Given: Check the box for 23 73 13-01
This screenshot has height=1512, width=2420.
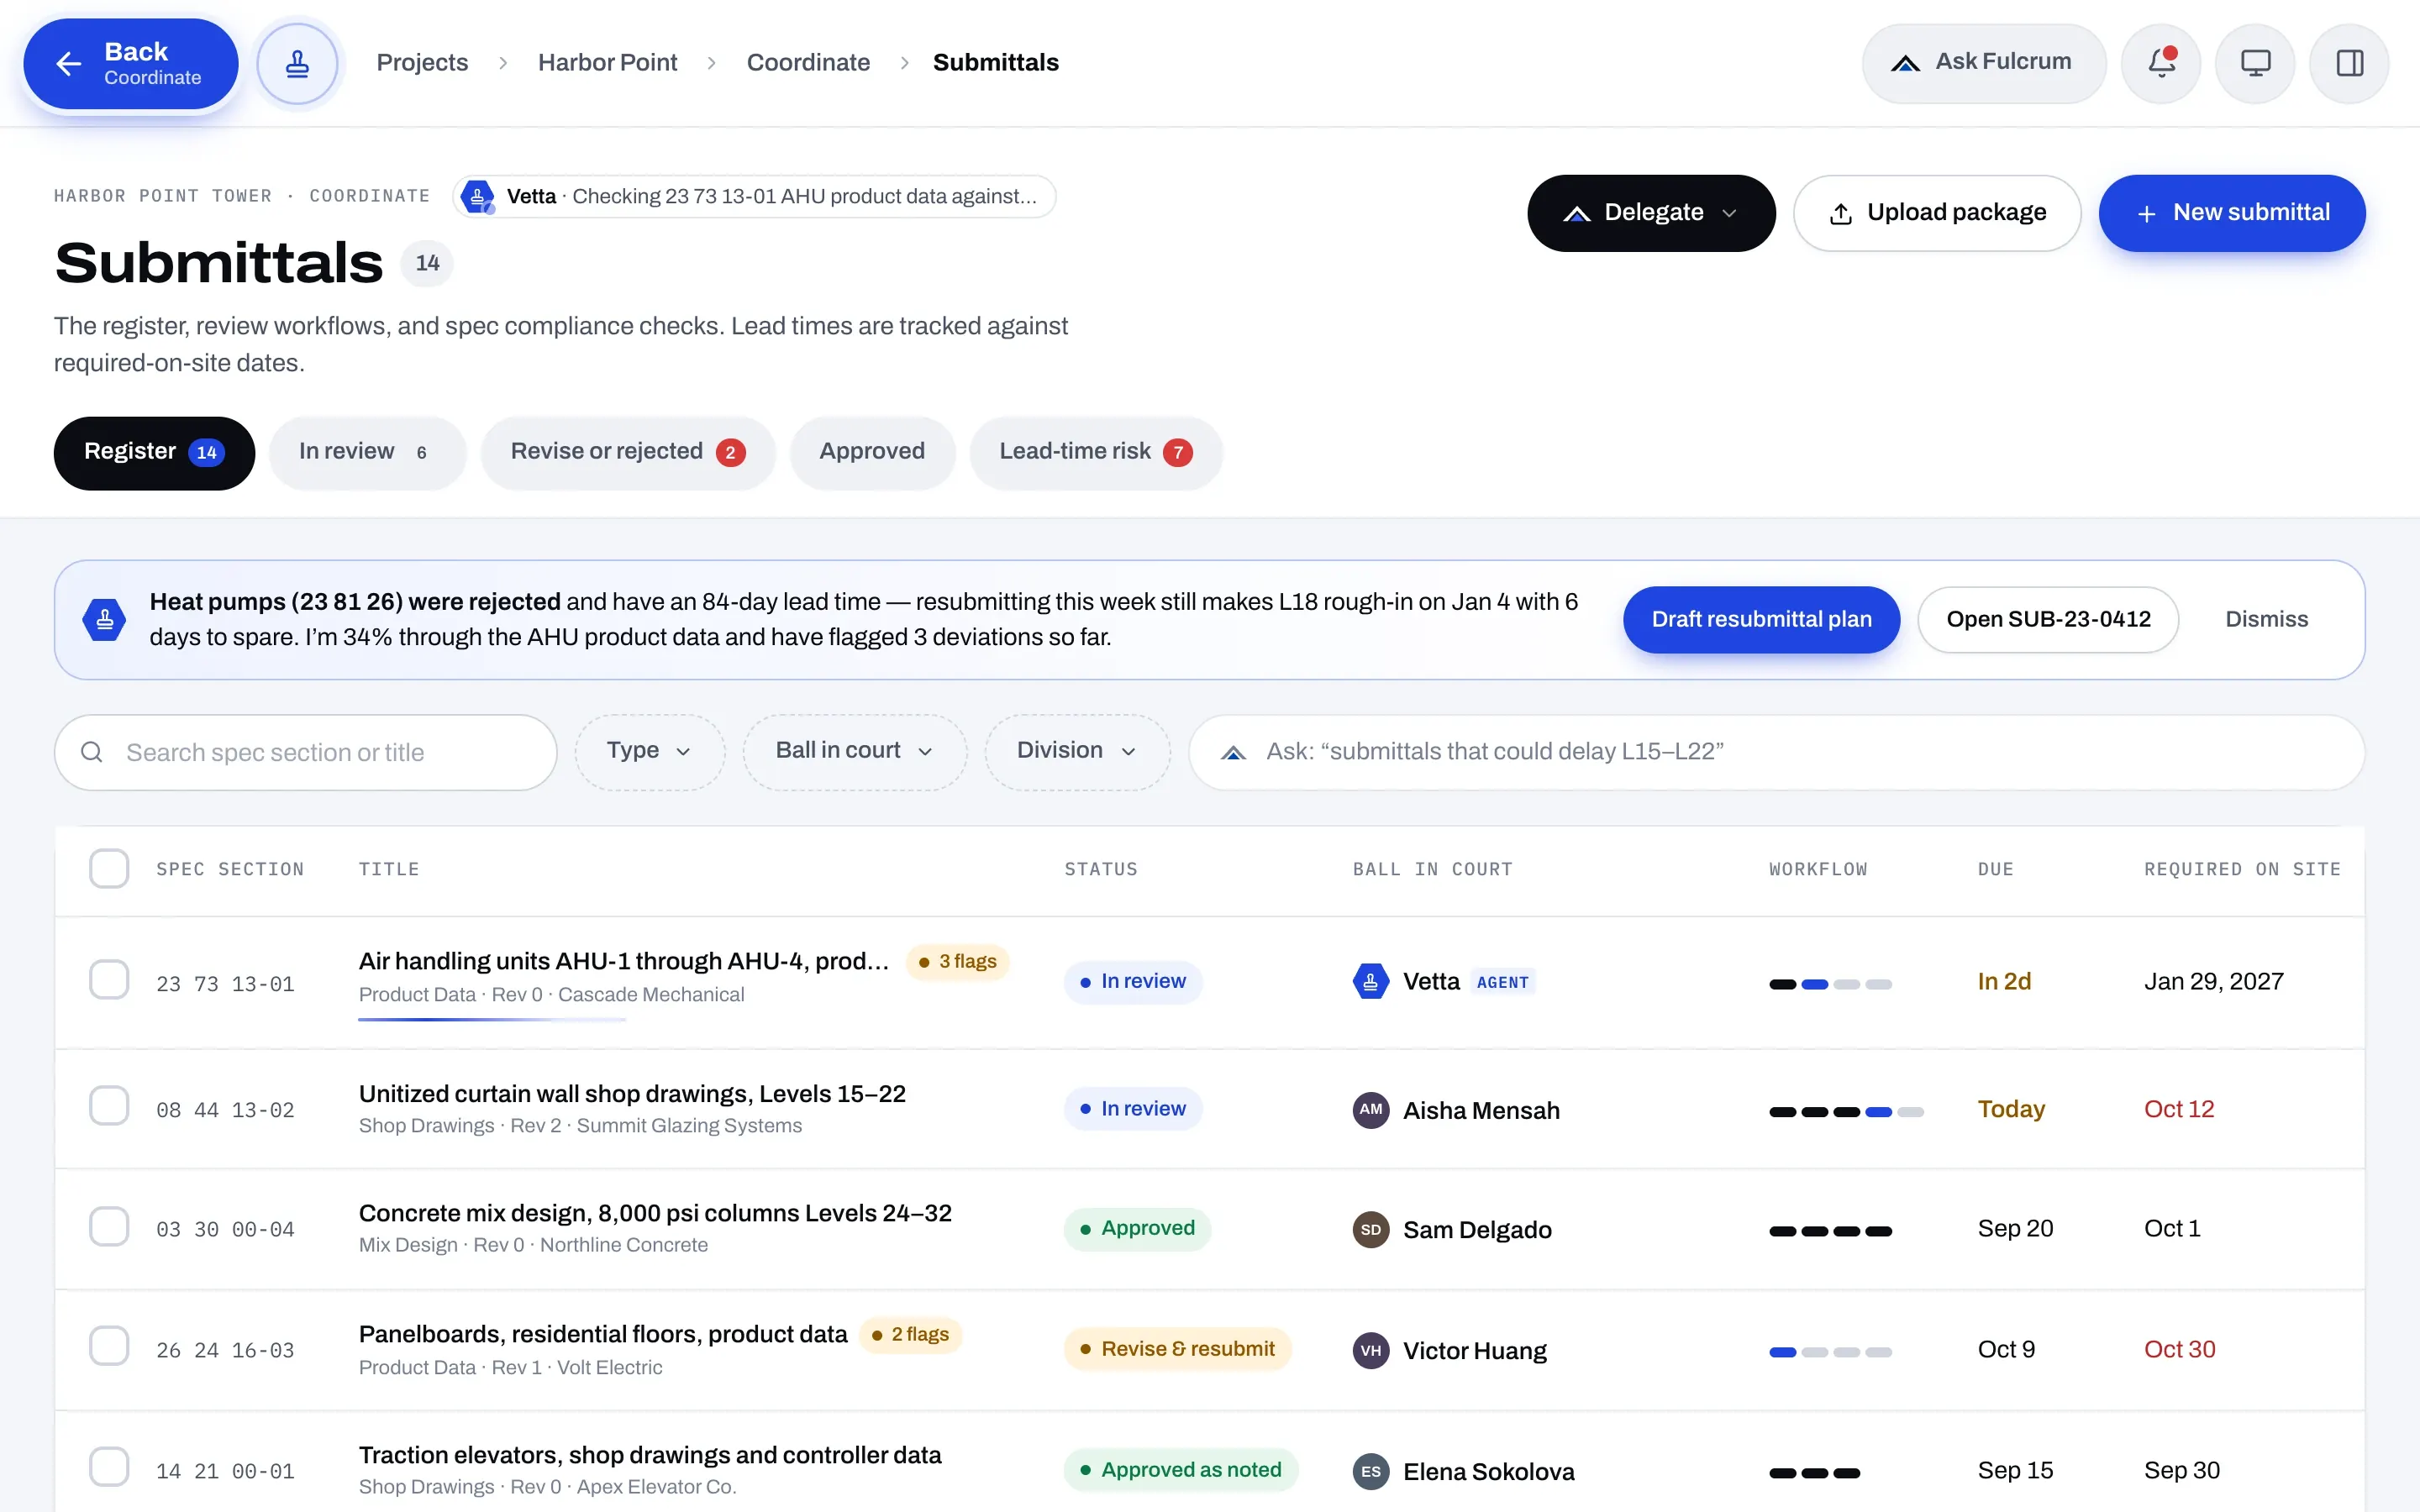Looking at the screenshot, I should [109, 980].
